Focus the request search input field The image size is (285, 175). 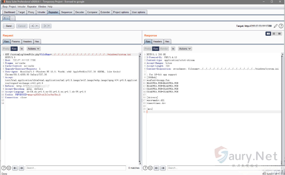pyautogui.click(x=75, y=168)
